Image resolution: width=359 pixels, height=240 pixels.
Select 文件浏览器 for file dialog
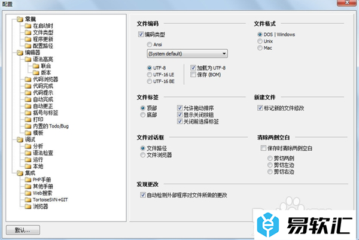(143, 155)
